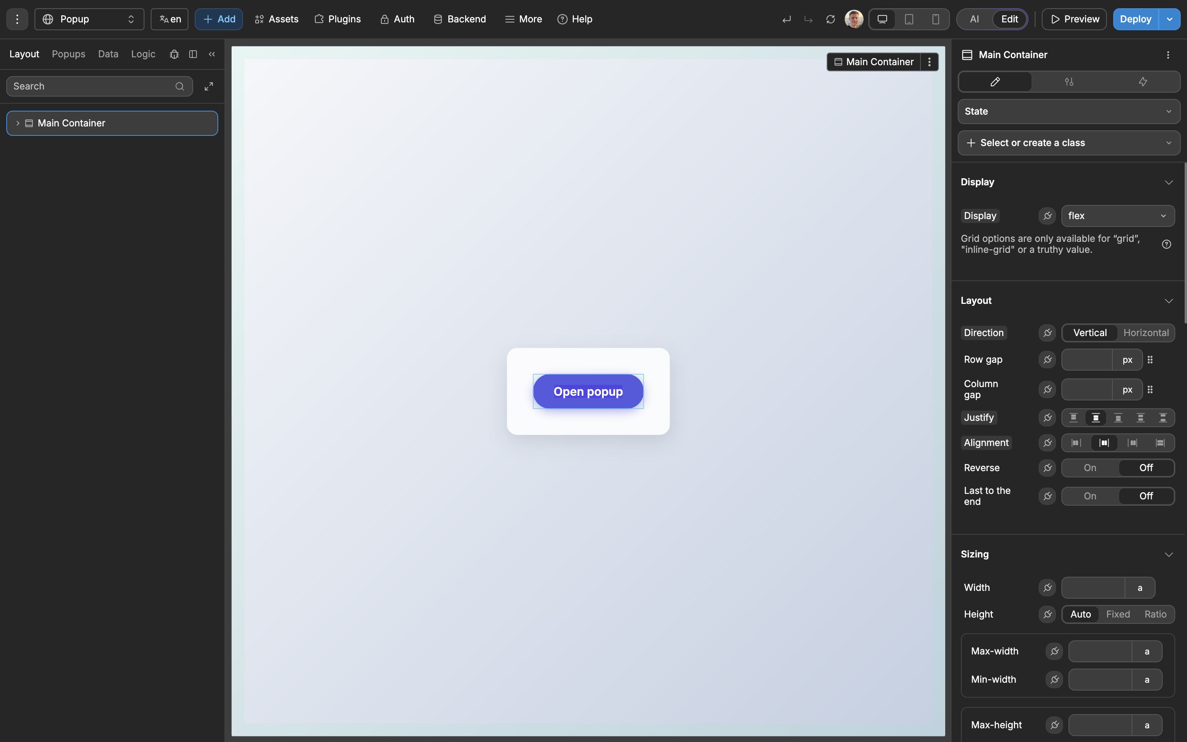
Task: Undo the last action
Action: click(787, 19)
